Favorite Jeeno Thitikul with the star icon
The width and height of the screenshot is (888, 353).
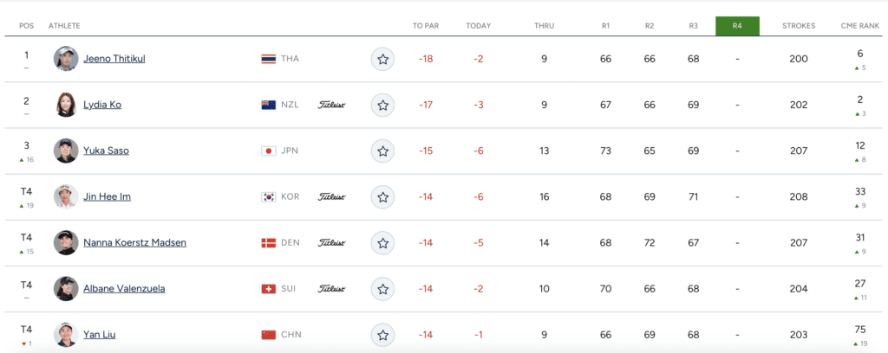(382, 59)
